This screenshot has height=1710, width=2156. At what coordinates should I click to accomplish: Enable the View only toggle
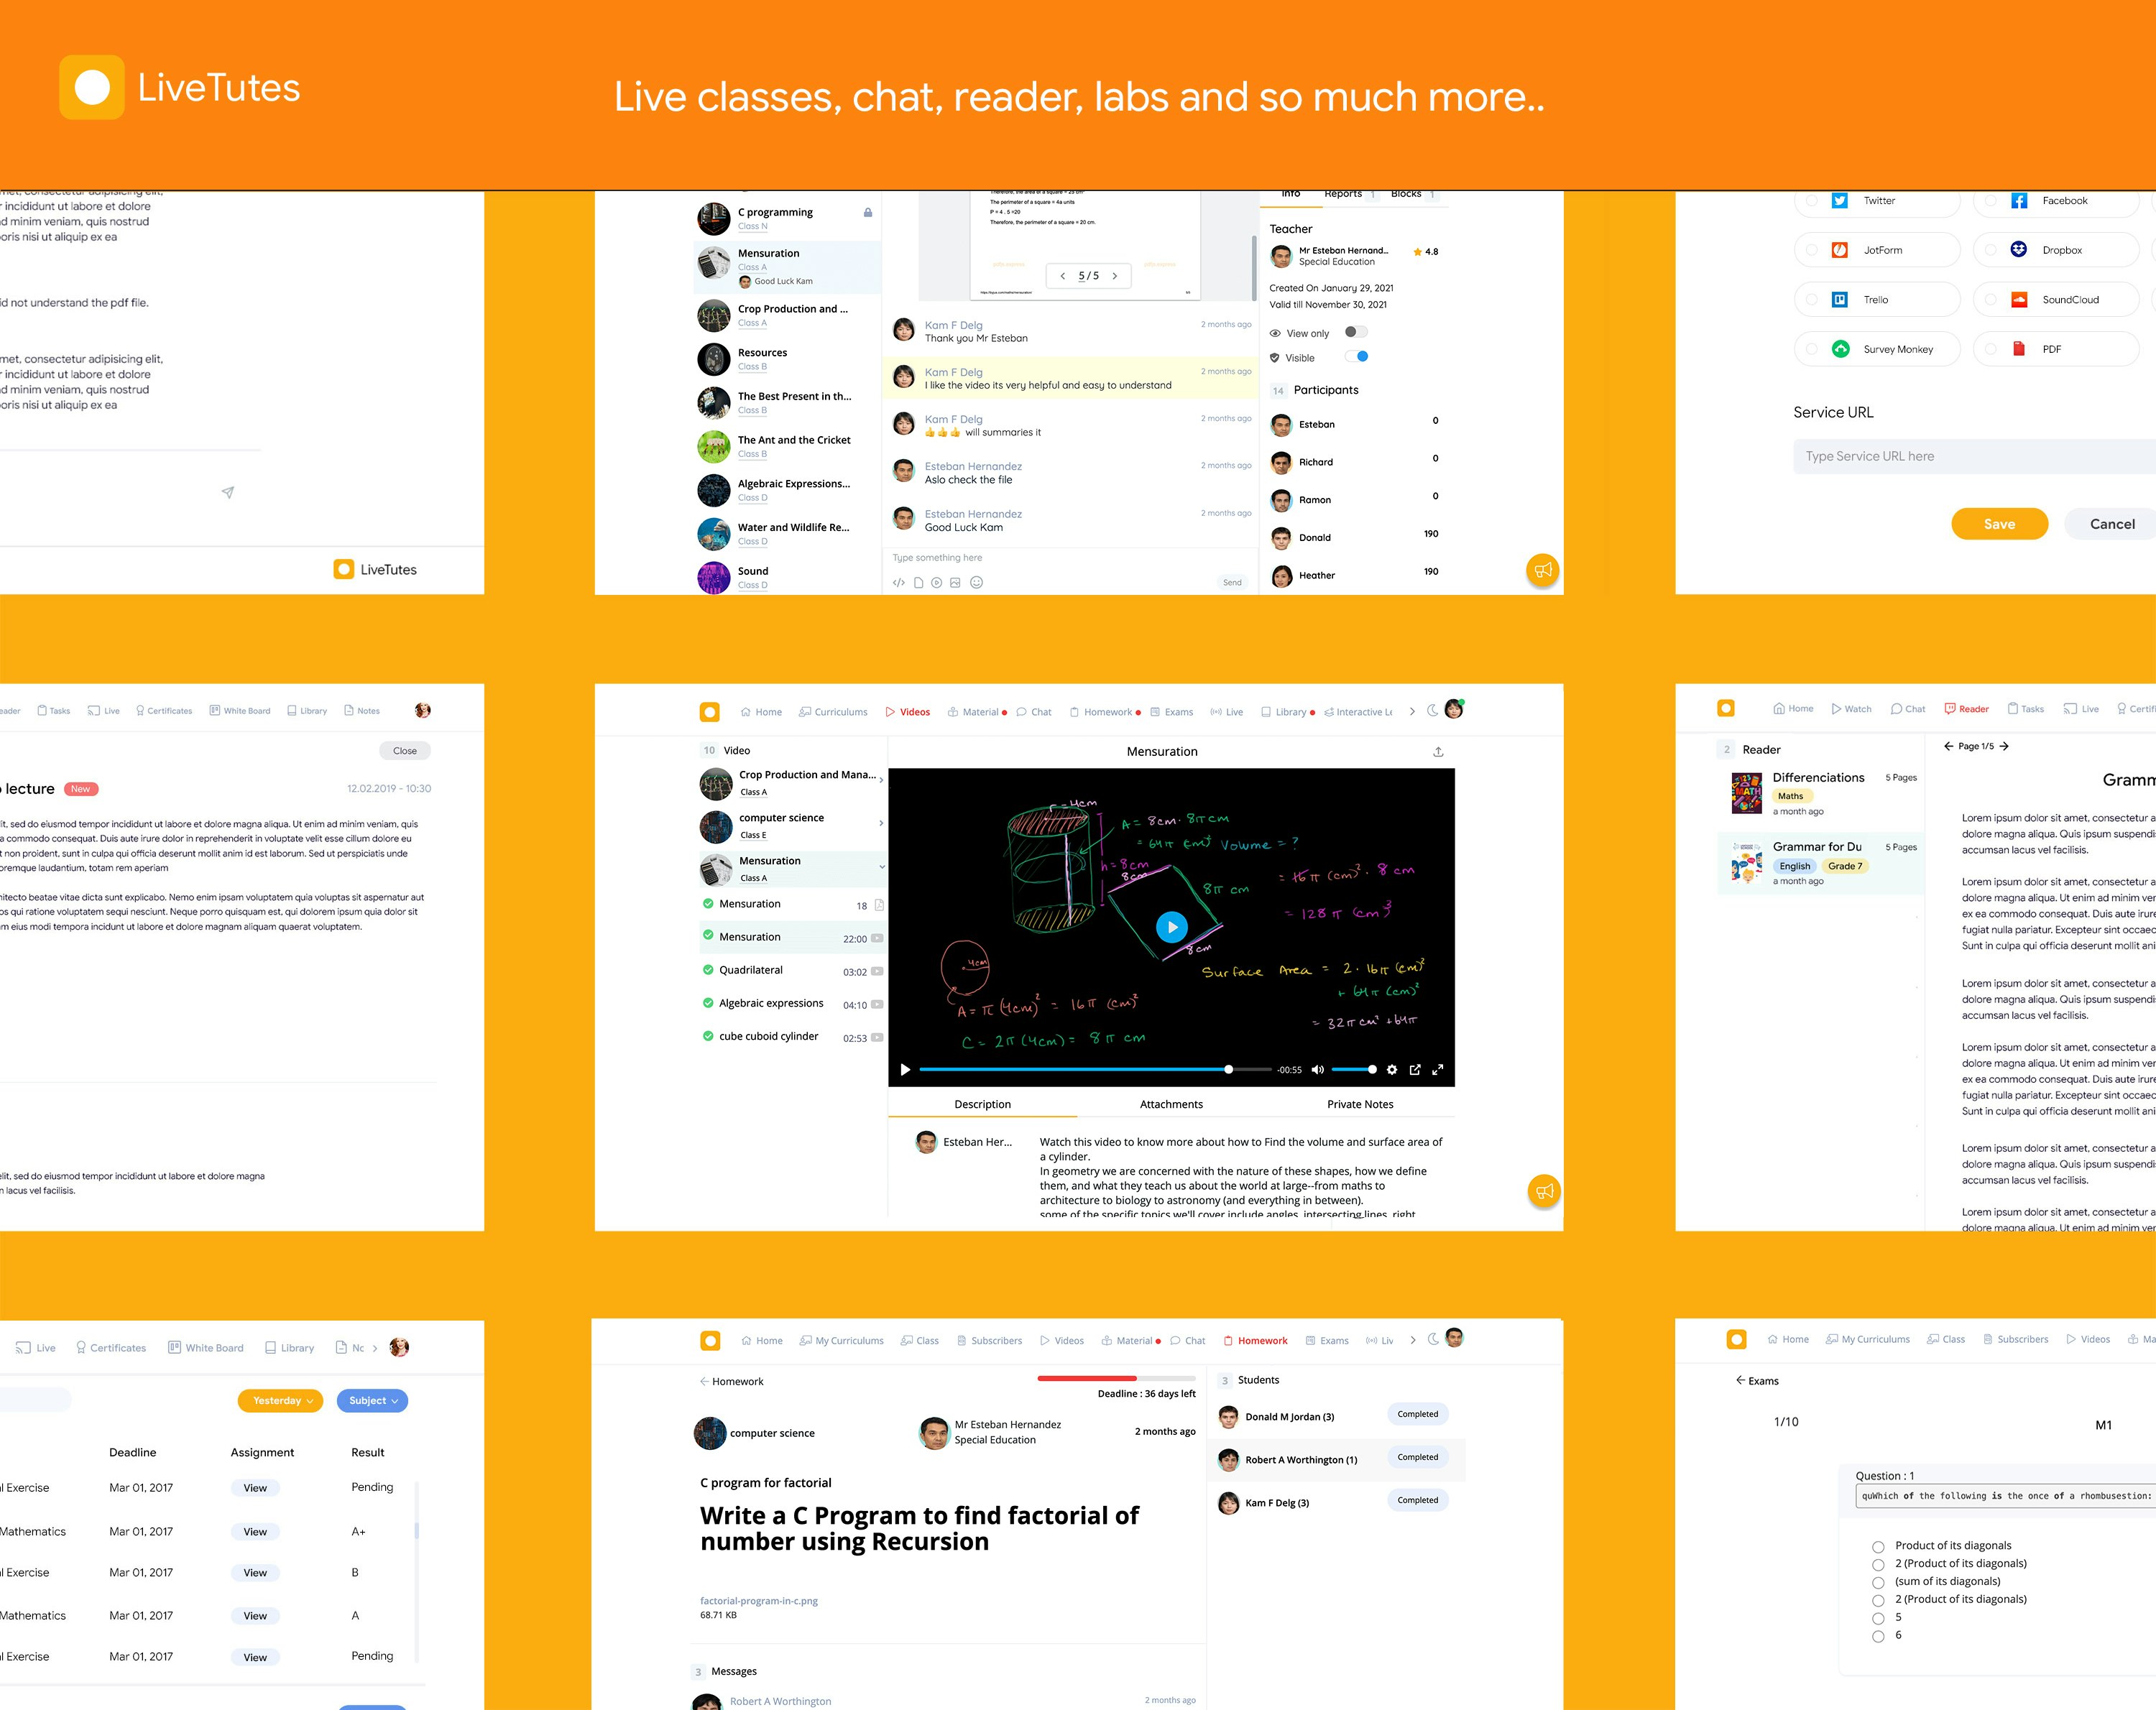click(x=1357, y=332)
